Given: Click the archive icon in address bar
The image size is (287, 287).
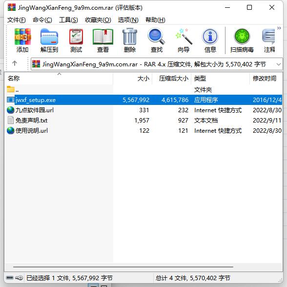Looking at the screenshot, I should click(x=36, y=64).
